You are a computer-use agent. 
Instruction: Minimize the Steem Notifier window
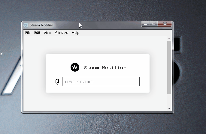(x=145, y=24)
